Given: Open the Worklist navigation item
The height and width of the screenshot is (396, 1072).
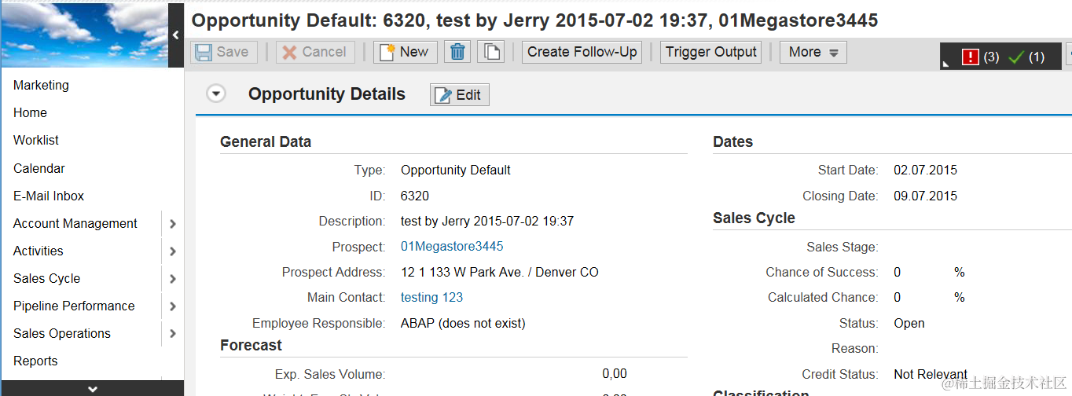Looking at the screenshot, I should [x=36, y=140].
